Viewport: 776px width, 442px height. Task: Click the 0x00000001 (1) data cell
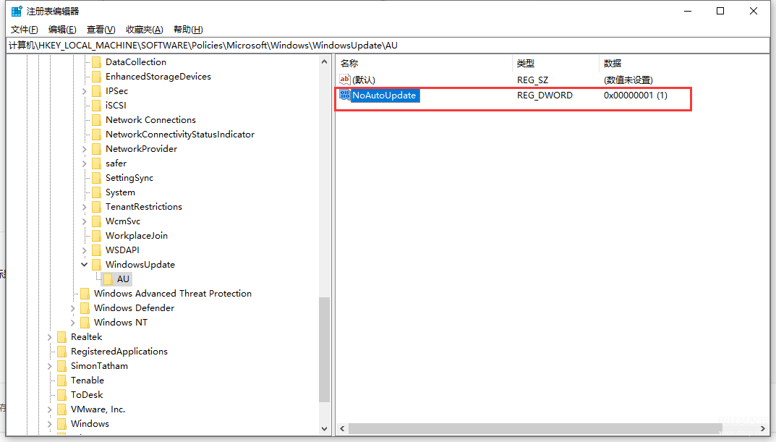636,95
